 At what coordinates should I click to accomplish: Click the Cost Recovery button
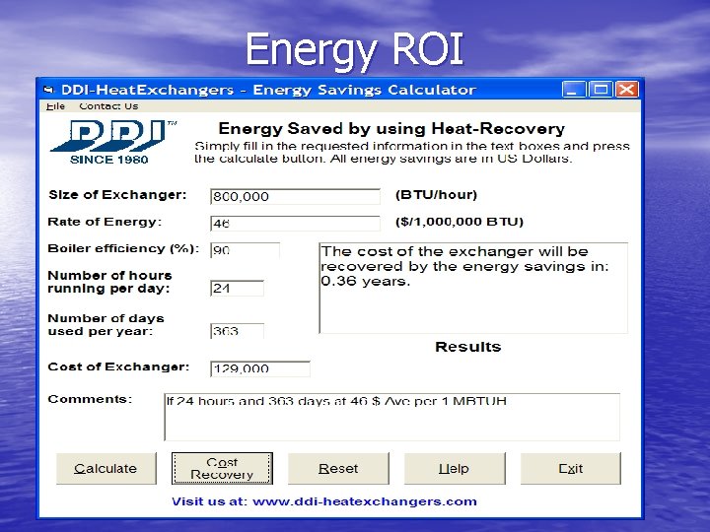pos(222,468)
